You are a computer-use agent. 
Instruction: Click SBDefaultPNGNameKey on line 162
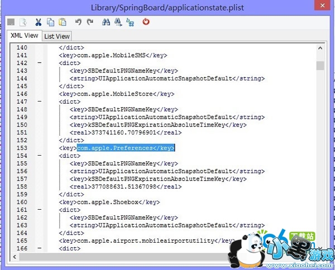tap(122, 218)
